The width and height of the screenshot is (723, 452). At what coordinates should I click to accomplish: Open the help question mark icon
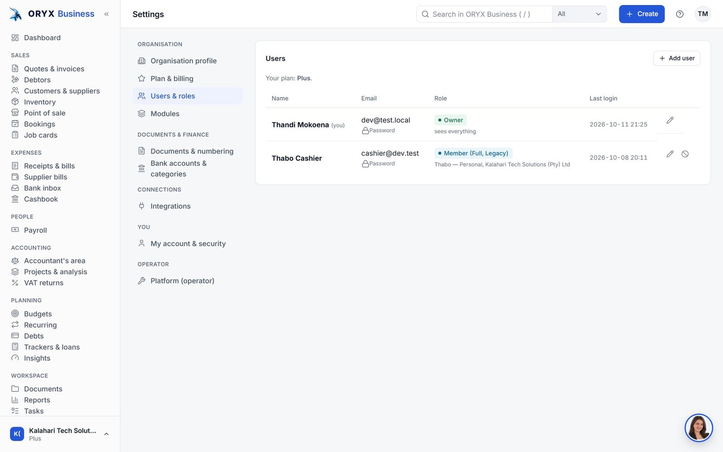coord(680,14)
